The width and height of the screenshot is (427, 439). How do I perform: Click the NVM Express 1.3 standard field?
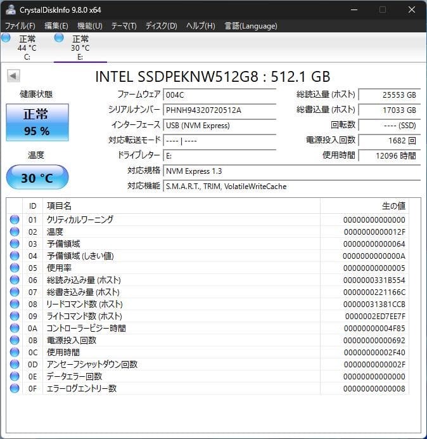pos(292,171)
